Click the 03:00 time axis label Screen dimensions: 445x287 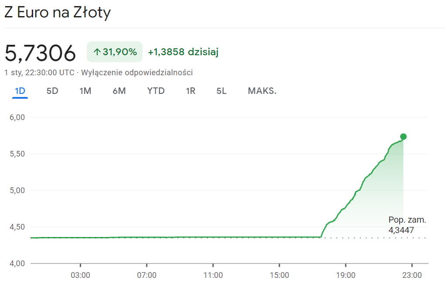tap(81, 275)
